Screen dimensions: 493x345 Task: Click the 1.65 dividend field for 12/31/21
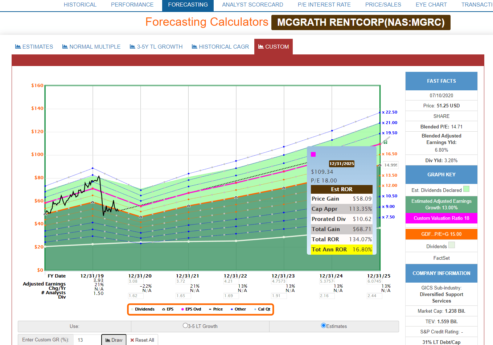(183, 296)
